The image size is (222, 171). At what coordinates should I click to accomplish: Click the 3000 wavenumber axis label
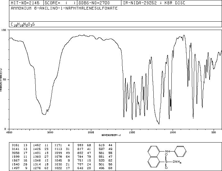[x=50, y=132]
